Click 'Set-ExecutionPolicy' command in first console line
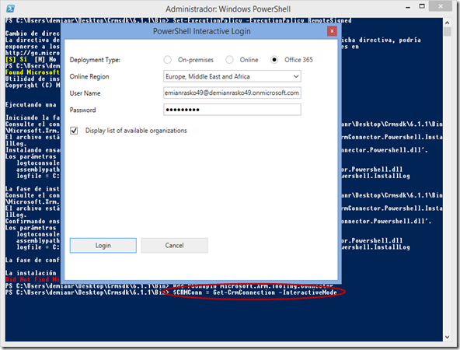 tap(207, 20)
